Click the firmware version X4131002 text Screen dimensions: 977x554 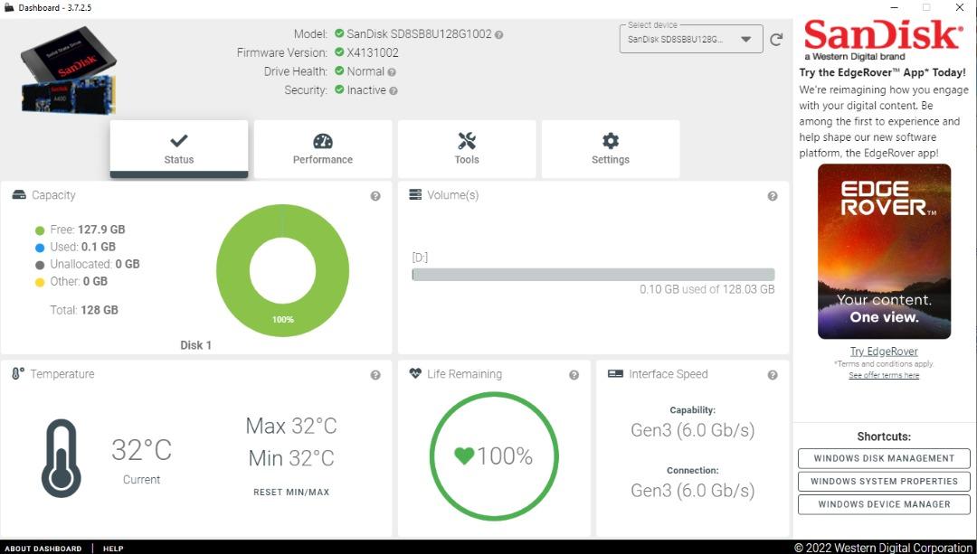pos(373,53)
